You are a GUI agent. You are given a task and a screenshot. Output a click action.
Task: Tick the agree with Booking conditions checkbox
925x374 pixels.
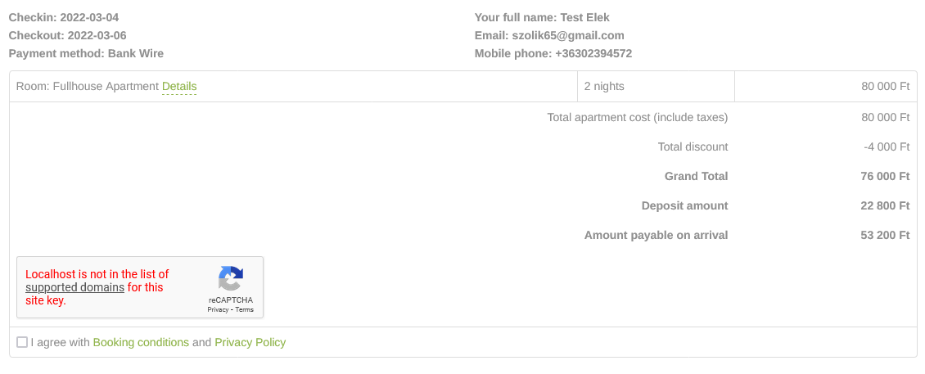[x=22, y=342]
